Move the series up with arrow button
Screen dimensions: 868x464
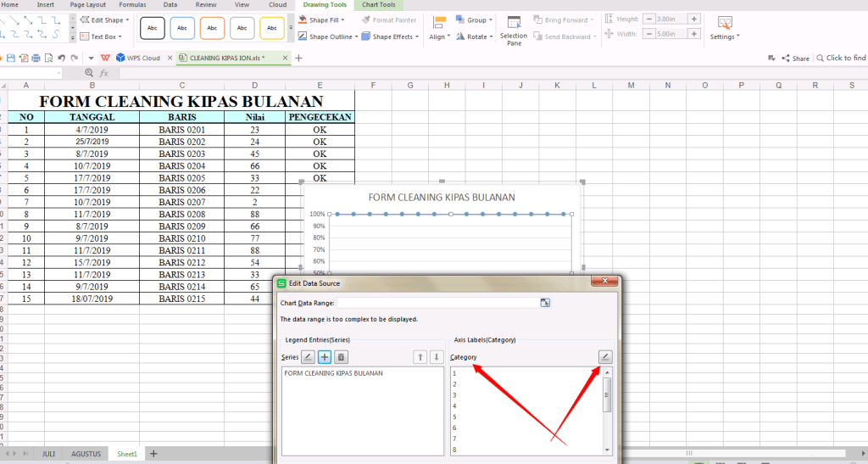coord(420,357)
